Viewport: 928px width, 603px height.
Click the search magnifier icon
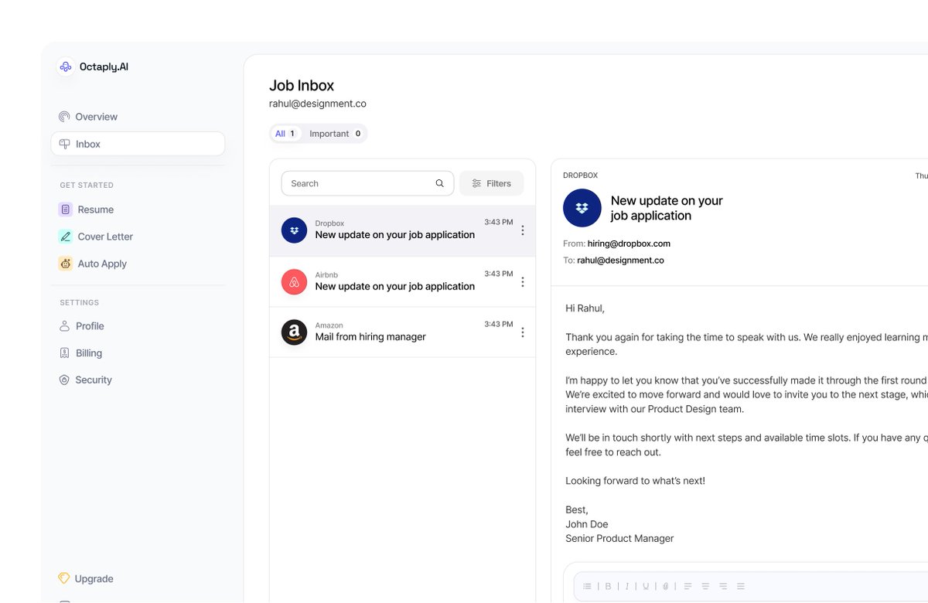pyautogui.click(x=440, y=183)
